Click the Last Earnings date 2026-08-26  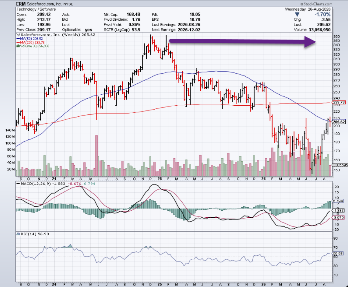click(189, 25)
